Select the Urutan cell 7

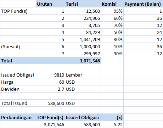point(50,54)
